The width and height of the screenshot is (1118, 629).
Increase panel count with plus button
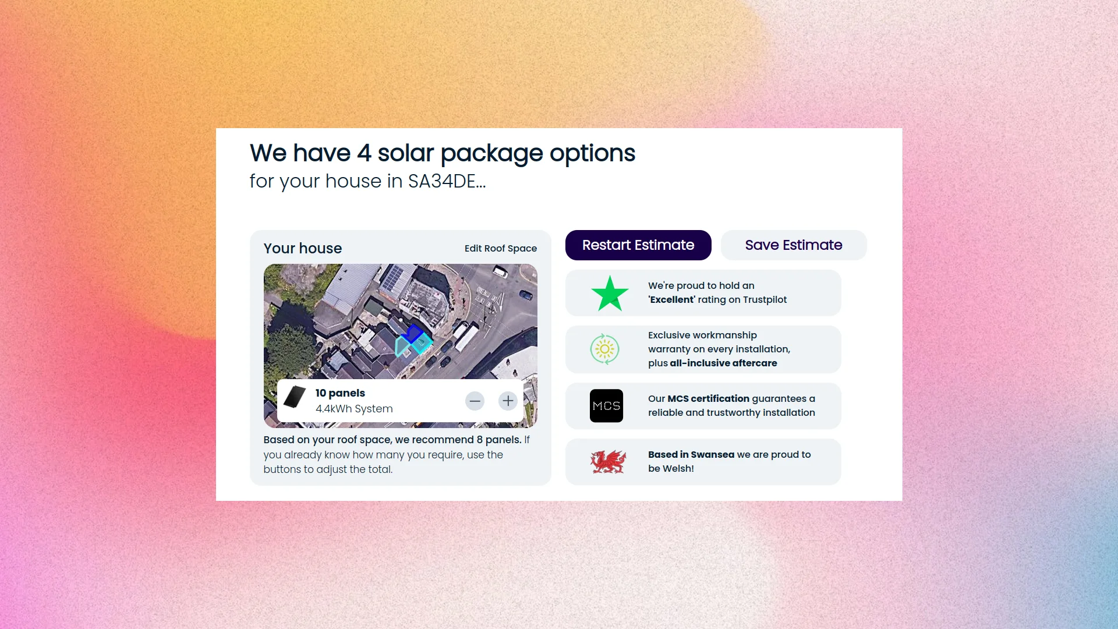pyautogui.click(x=508, y=401)
